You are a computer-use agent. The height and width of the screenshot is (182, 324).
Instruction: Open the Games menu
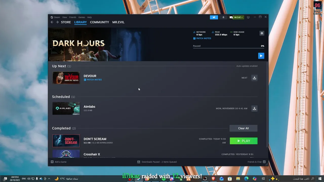82,17
